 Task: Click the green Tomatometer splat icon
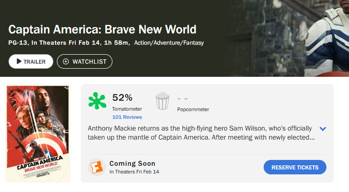tap(97, 101)
